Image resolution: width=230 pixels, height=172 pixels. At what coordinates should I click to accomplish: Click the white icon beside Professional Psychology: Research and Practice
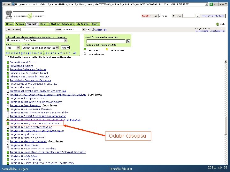pyautogui.click(x=8, y=91)
